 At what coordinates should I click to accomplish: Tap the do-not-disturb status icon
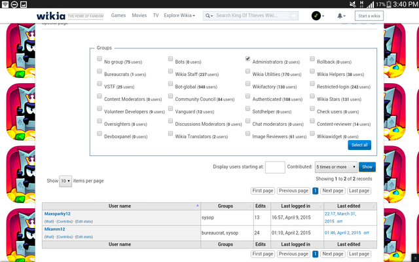14,4
